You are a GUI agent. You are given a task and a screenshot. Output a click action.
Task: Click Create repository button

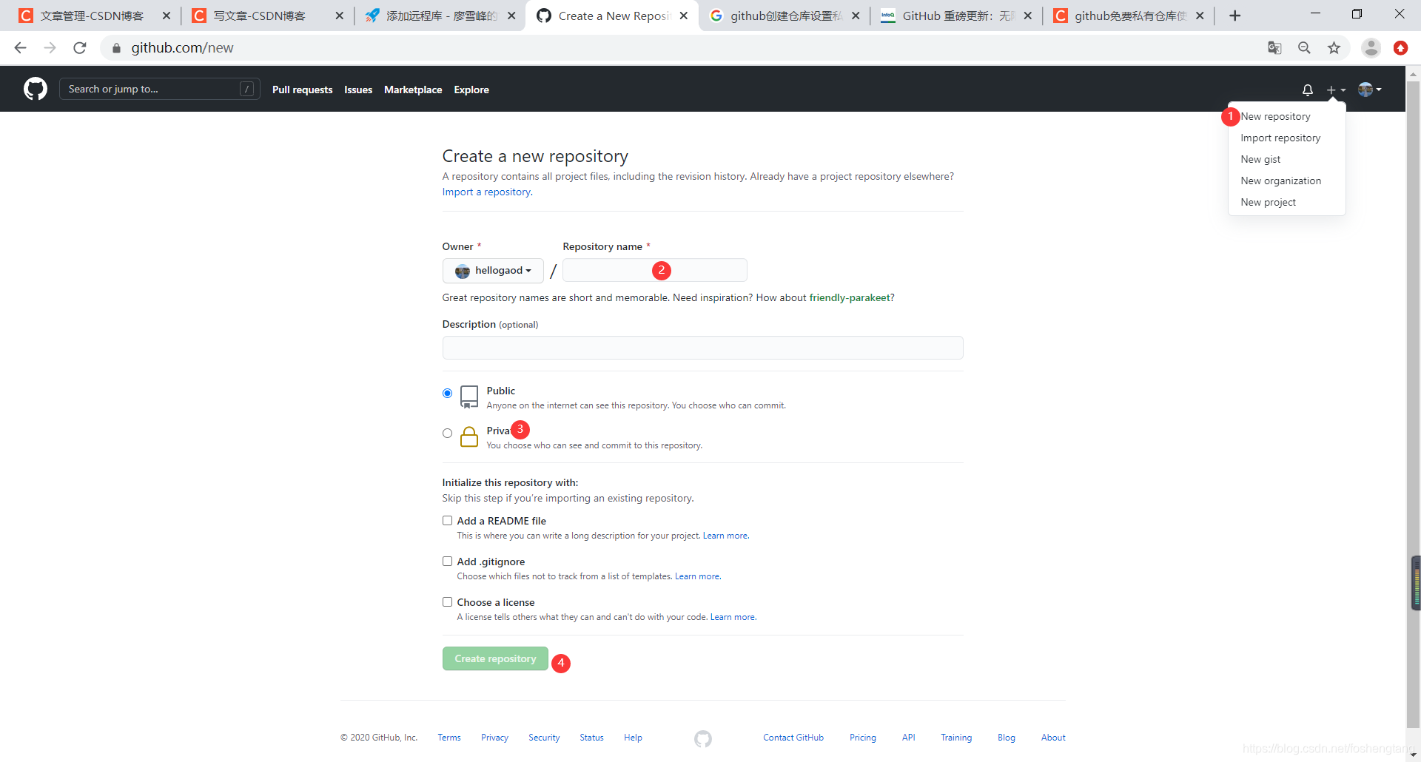pos(495,658)
